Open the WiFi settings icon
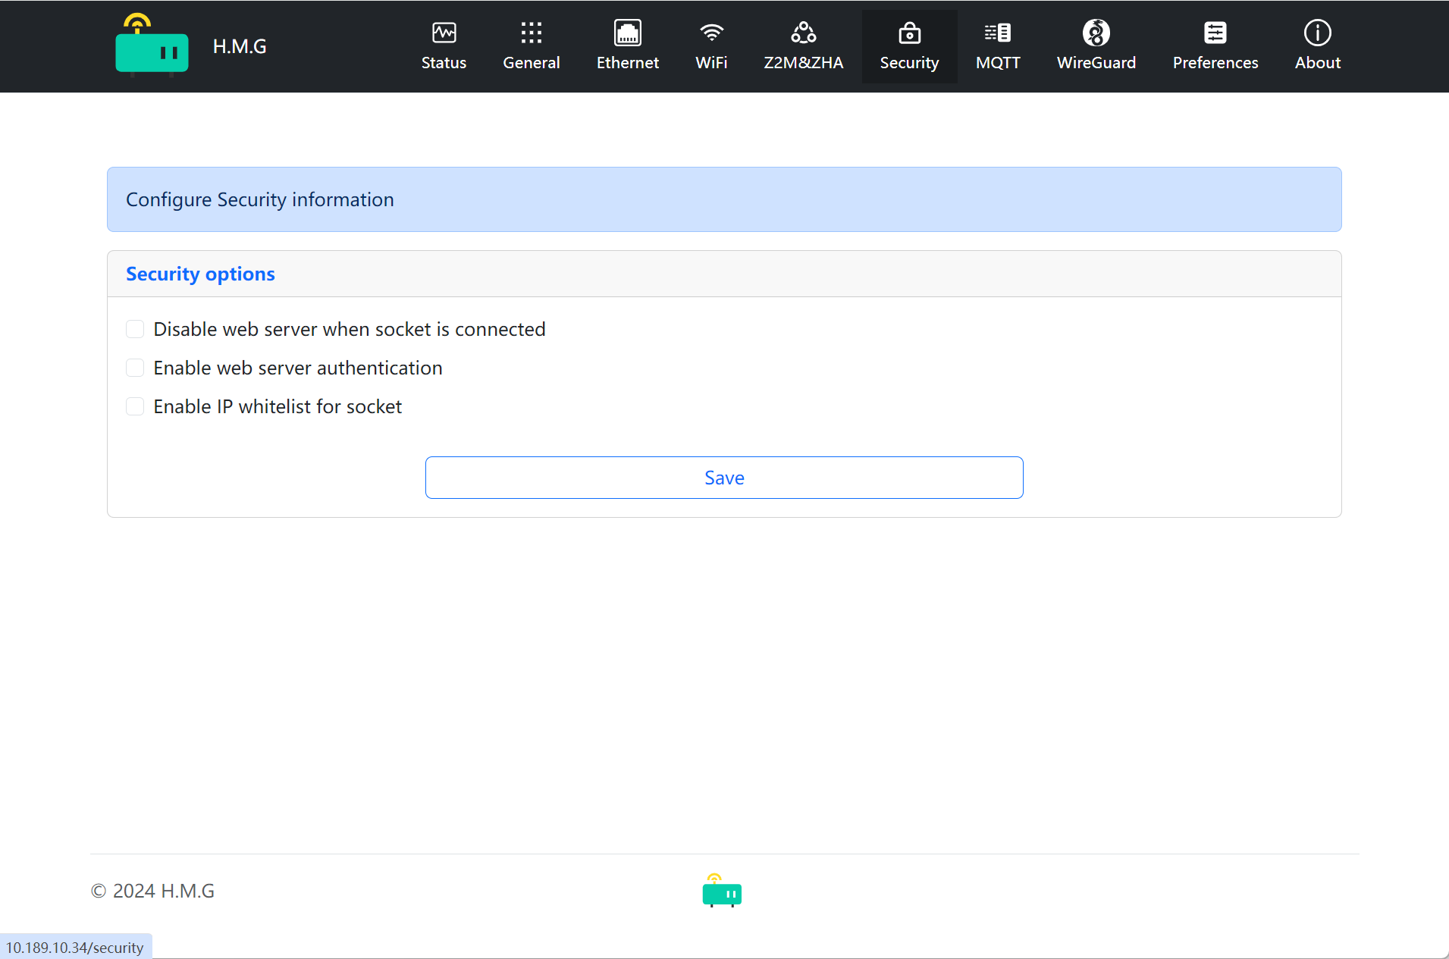 pos(710,33)
